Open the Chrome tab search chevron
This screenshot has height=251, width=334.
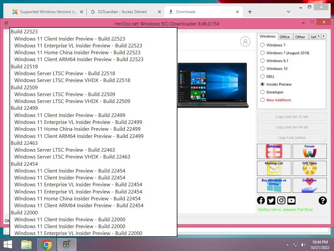289,12
